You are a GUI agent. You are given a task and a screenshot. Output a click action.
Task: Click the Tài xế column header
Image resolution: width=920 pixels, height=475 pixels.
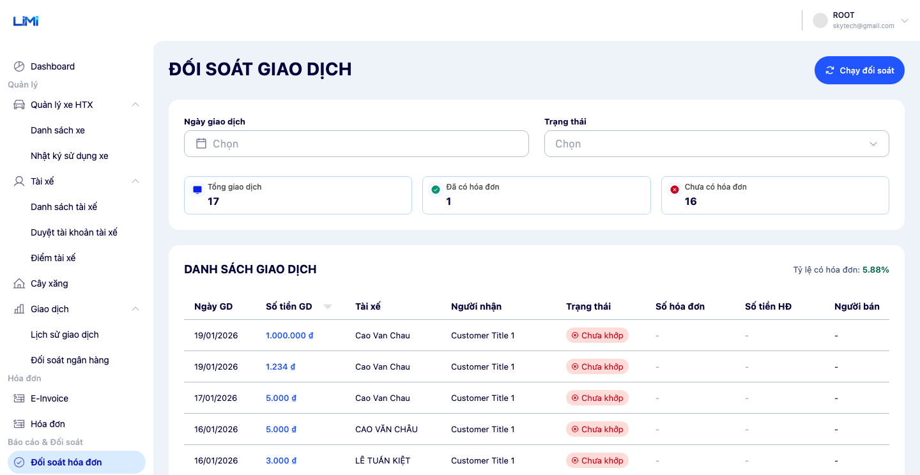point(368,306)
